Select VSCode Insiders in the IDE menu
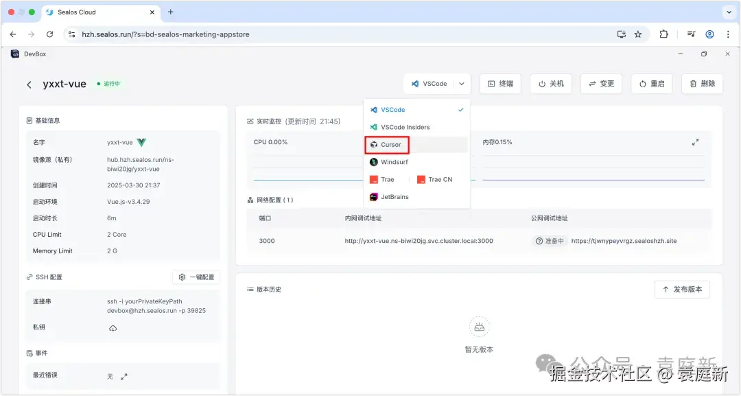The width and height of the screenshot is (741, 396). tap(416, 127)
